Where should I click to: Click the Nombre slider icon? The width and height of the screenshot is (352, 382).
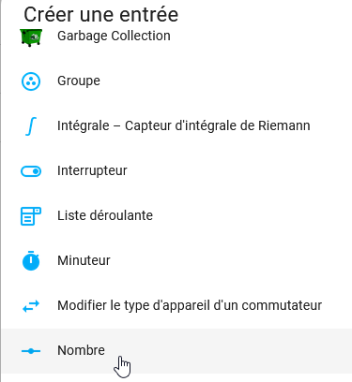tap(31, 351)
